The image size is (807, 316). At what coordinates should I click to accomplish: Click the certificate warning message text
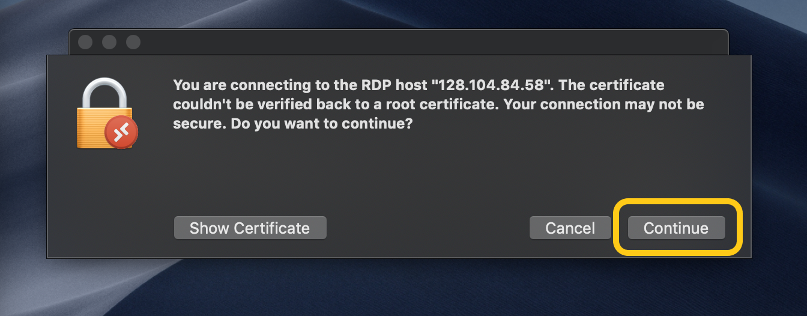(438, 105)
